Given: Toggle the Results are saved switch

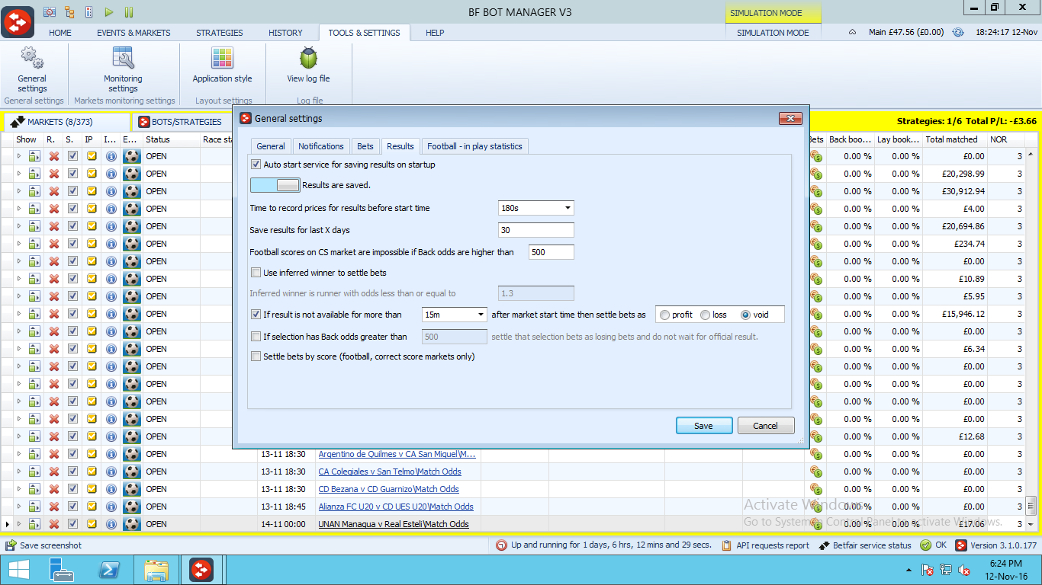Looking at the screenshot, I should tap(275, 184).
